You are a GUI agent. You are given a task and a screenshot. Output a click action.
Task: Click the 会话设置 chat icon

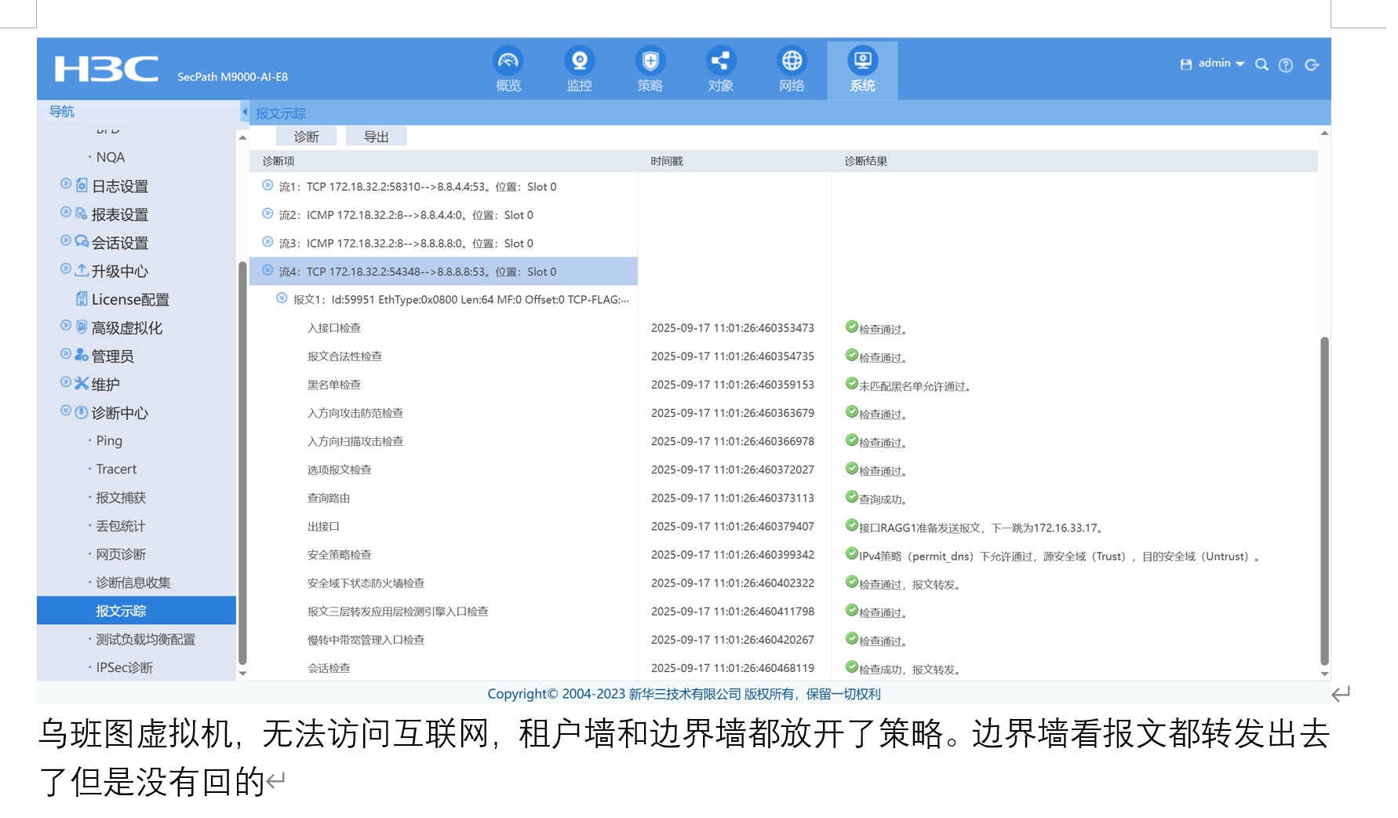point(82,242)
